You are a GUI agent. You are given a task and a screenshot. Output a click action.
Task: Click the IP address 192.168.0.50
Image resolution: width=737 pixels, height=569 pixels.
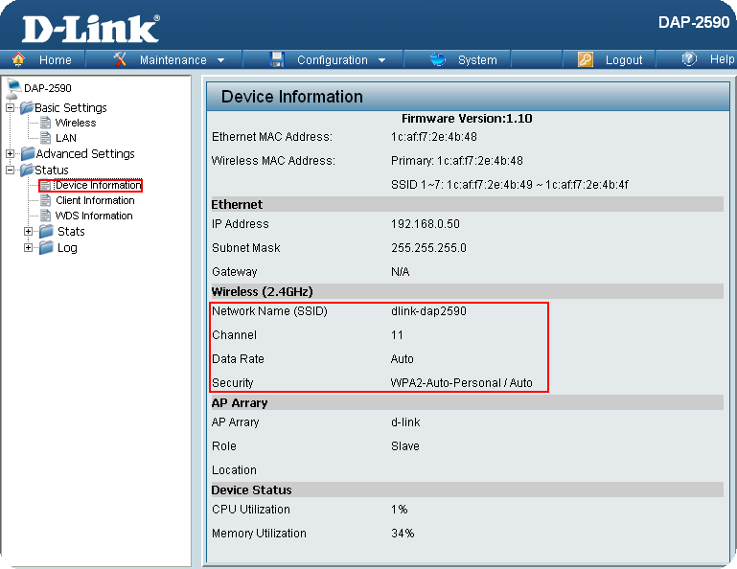tap(426, 223)
